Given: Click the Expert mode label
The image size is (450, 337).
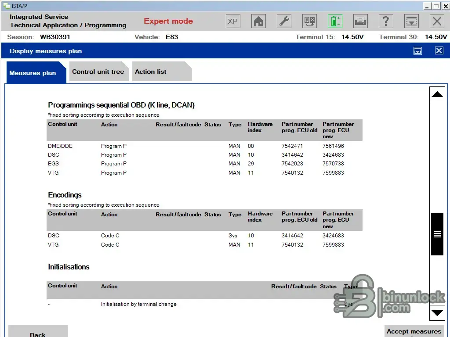Looking at the screenshot, I should point(168,21).
